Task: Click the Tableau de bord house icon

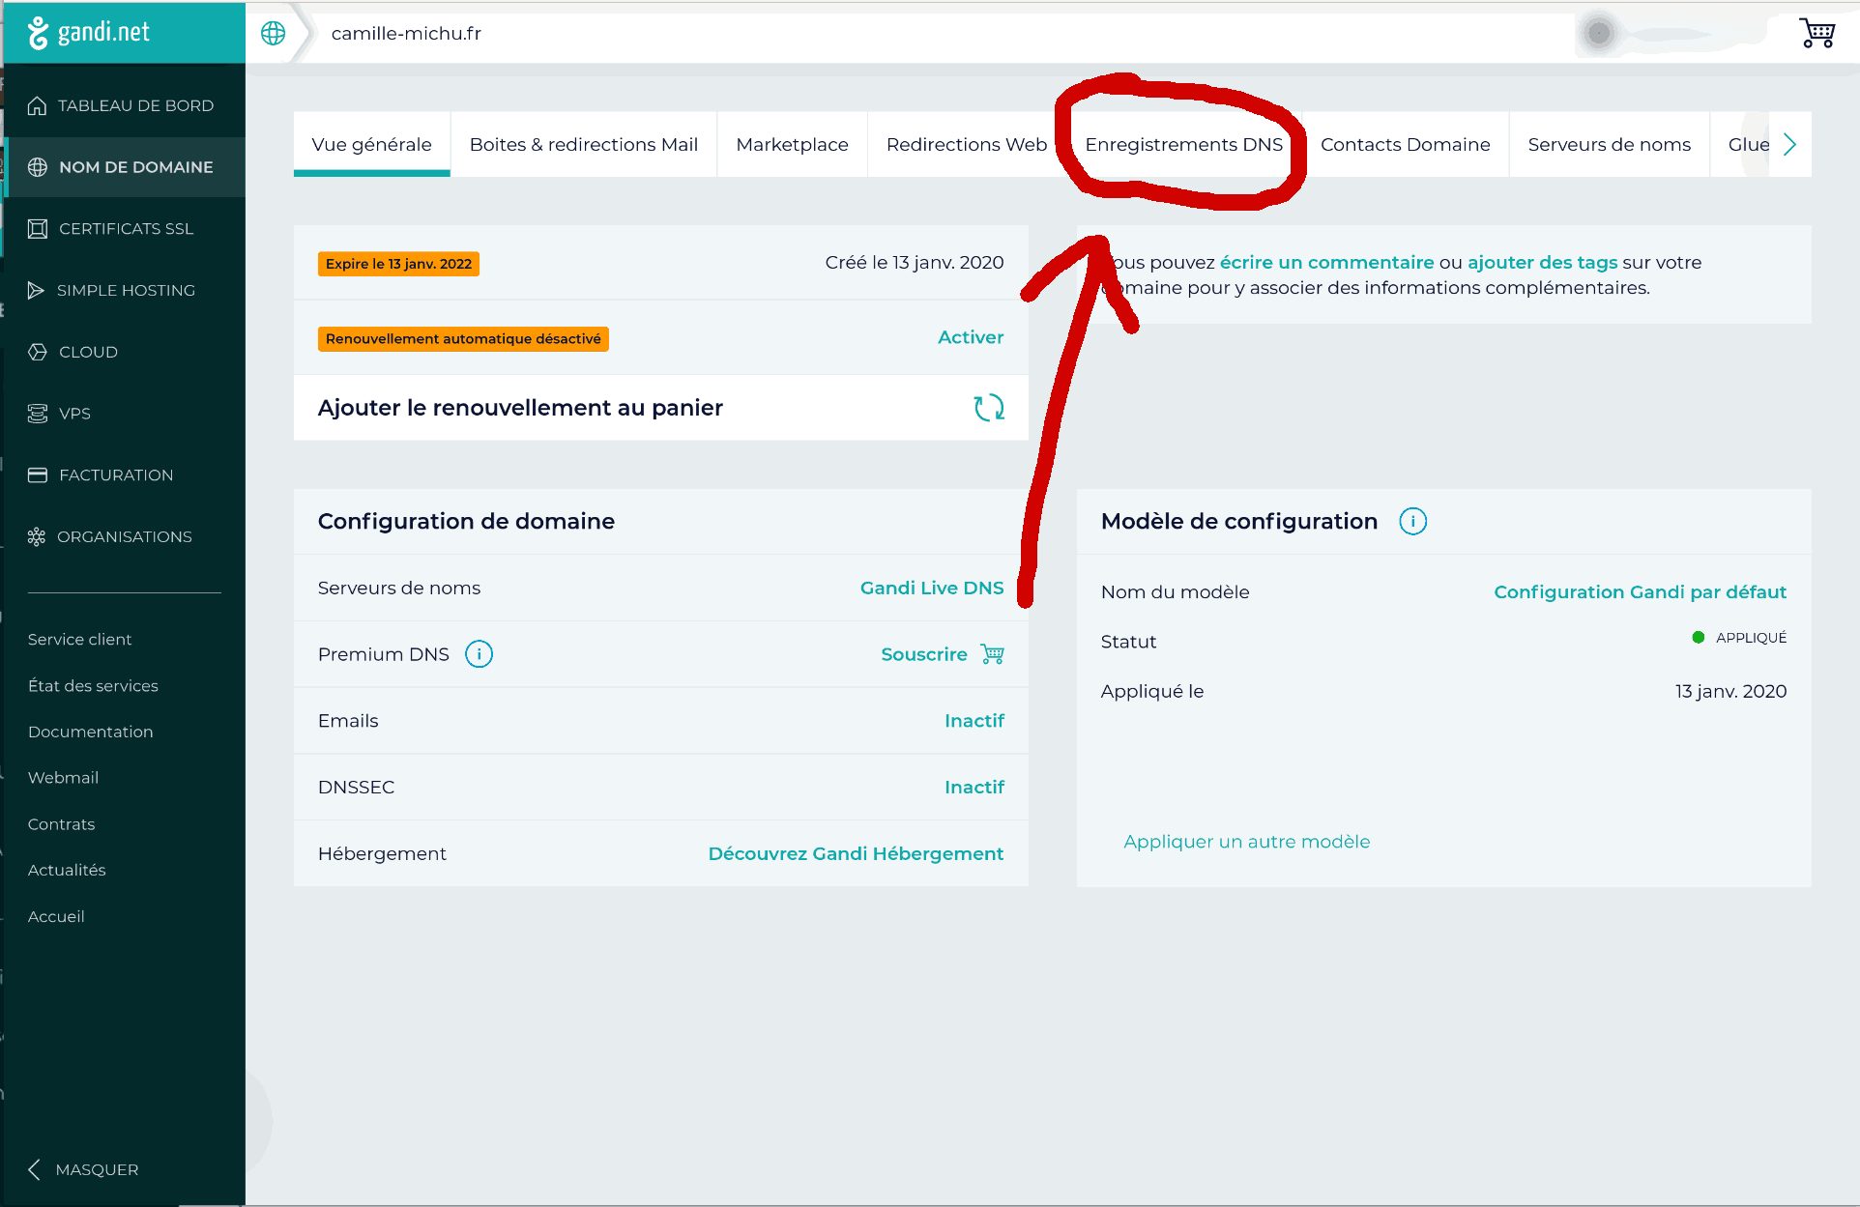Action: (x=37, y=105)
